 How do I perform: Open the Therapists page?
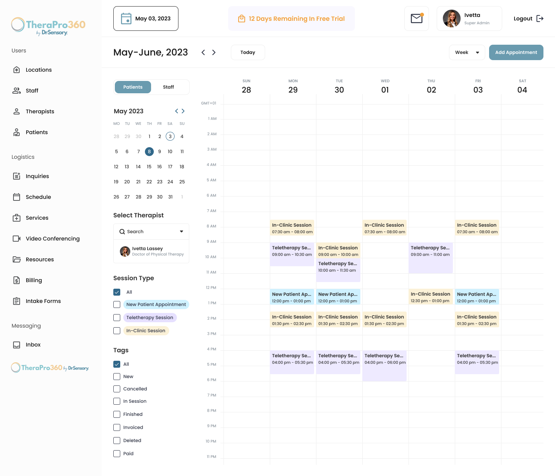pyautogui.click(x=40, y=111)
